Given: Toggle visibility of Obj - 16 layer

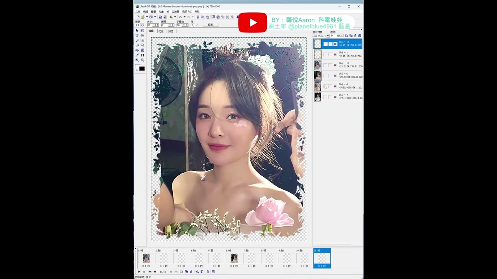Looking at the screenshot, I should pyautogui.click(x=325, y=65).
